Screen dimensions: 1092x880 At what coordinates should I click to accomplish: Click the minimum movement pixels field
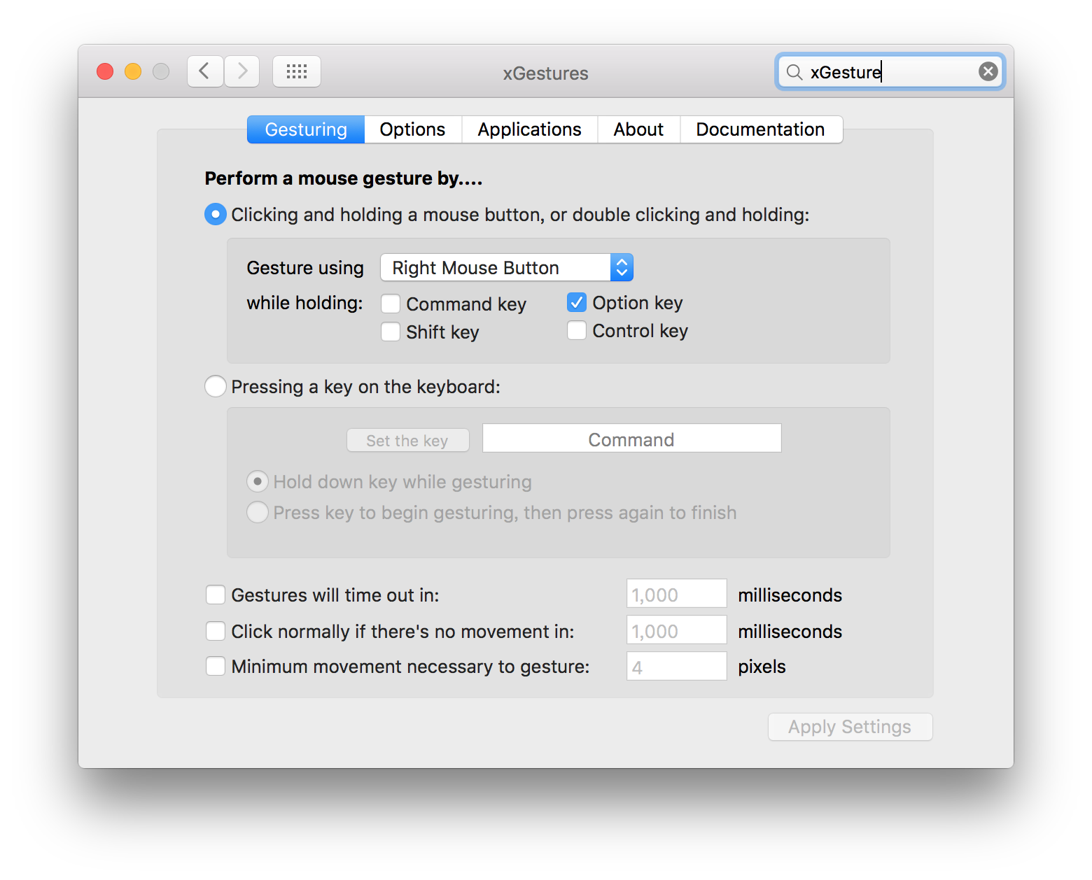coord(677,666)
